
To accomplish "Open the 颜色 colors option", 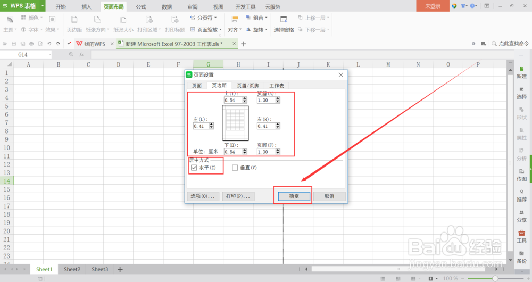I will click(32, 18).
